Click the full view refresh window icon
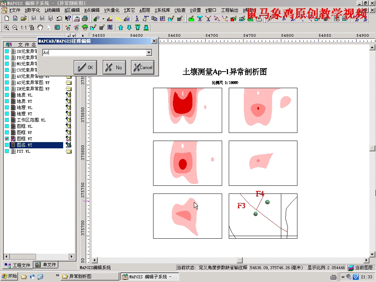The image size is (376, 282). click(57, 28)
